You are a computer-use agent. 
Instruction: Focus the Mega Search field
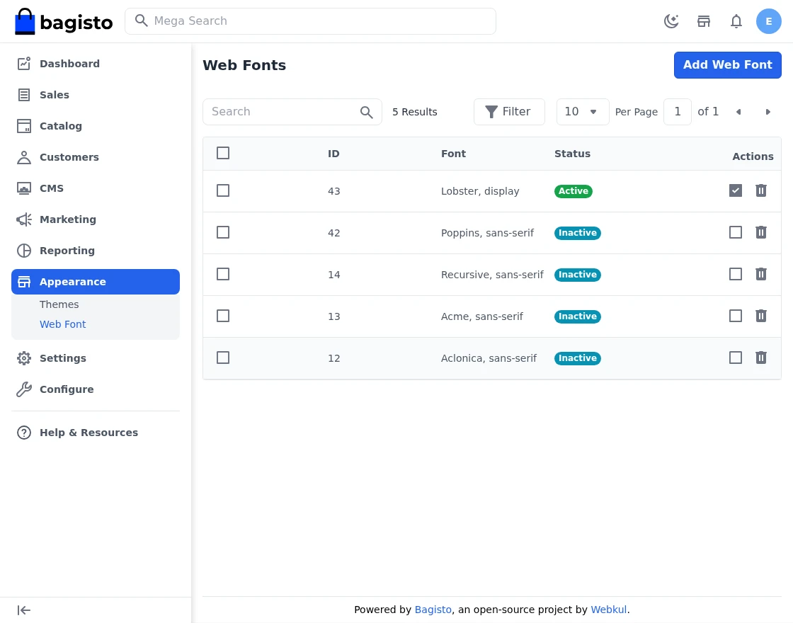tap(310, 21)
